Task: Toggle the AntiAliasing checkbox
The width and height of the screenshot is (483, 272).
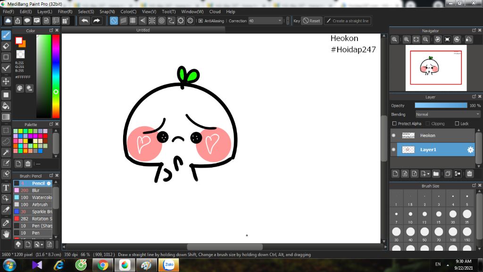Action: pos(200,21)
